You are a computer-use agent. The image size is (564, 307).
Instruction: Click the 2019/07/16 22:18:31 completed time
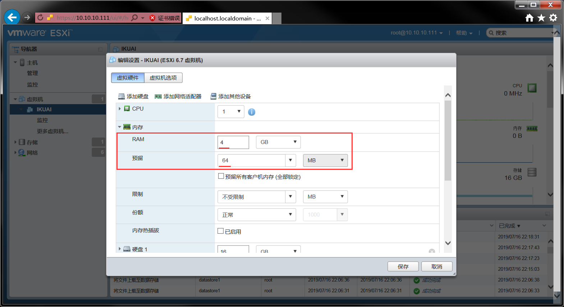pos(518,237)
